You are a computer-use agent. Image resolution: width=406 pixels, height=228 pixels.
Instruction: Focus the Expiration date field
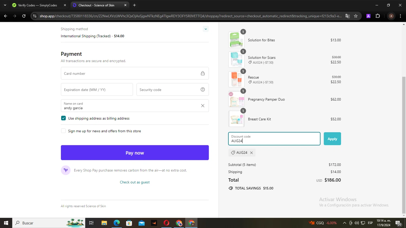pyautogui.click(x=97, y=89)
